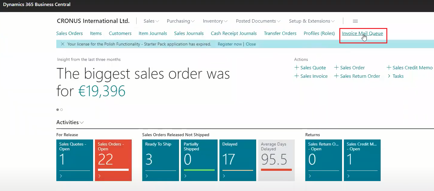Open Transfer Orders
Viewport: 434px width, 191px height.
point(280,33)
